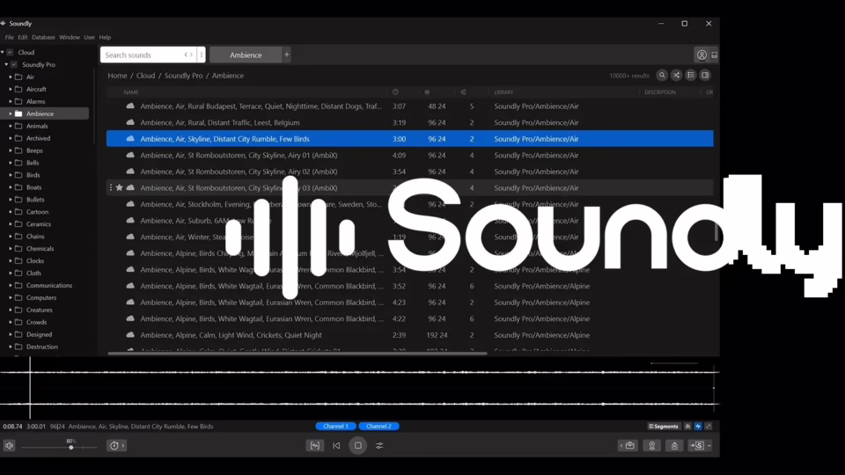Viewport: 845px width, 475px height.
Task: Toggle the Cloud checkbox
Action: [x=10, y=52]
